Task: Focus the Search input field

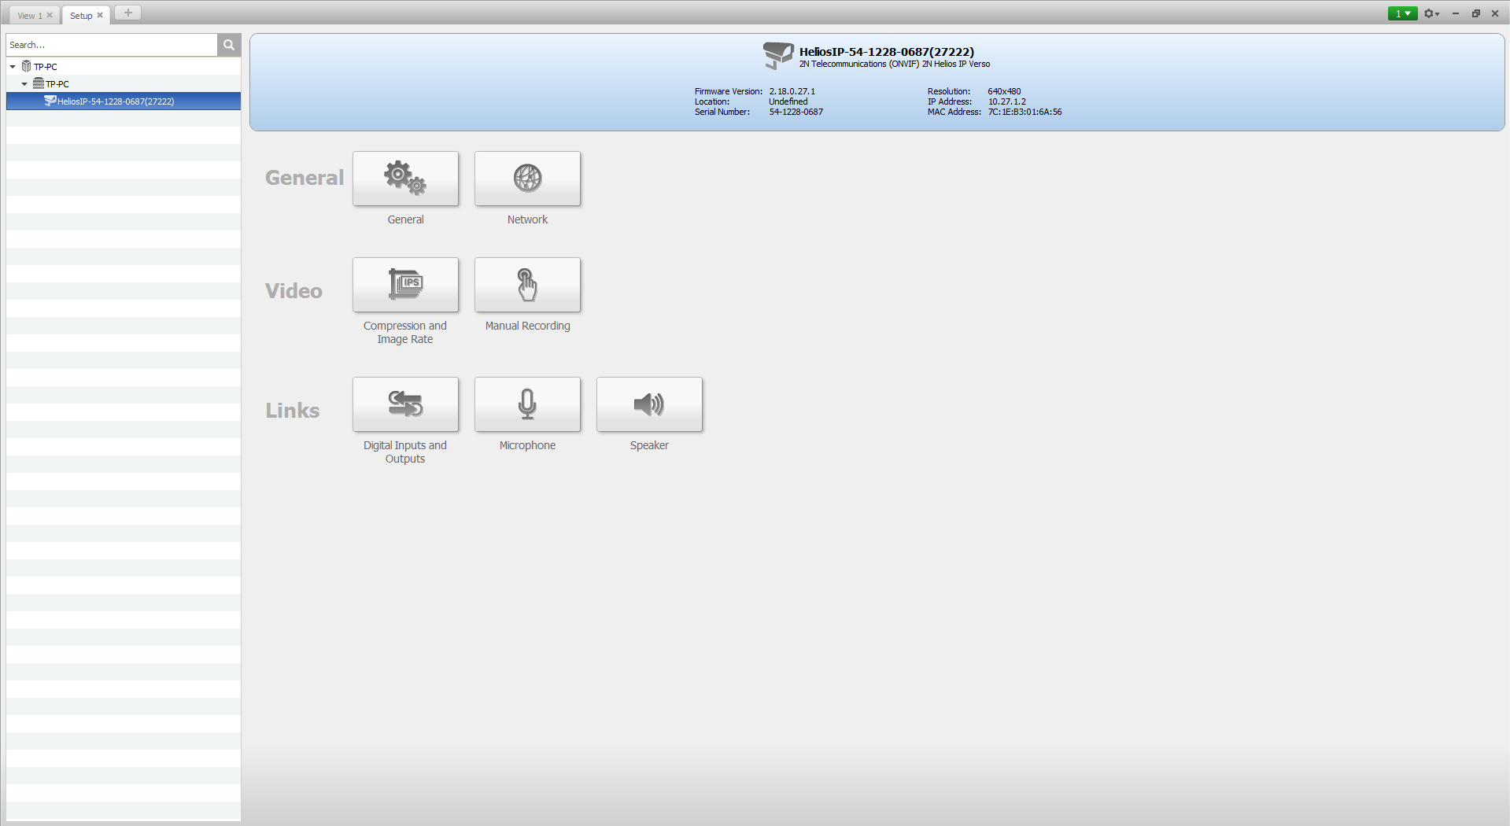Action: pos(112,45)
